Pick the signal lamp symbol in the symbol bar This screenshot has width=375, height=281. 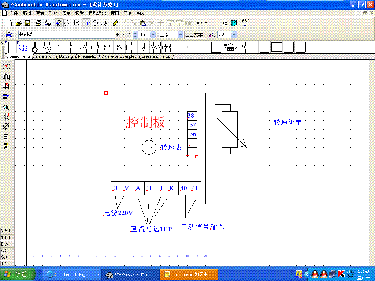pyautogui.click(x=144, y=47)
